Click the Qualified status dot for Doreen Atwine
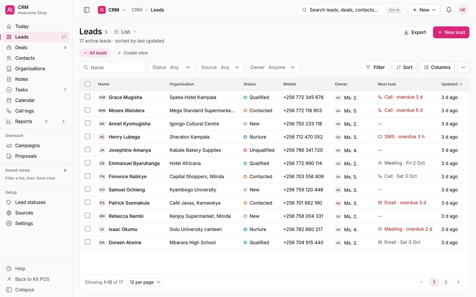This screenshot has width=476, height=297. coord(245,242)
